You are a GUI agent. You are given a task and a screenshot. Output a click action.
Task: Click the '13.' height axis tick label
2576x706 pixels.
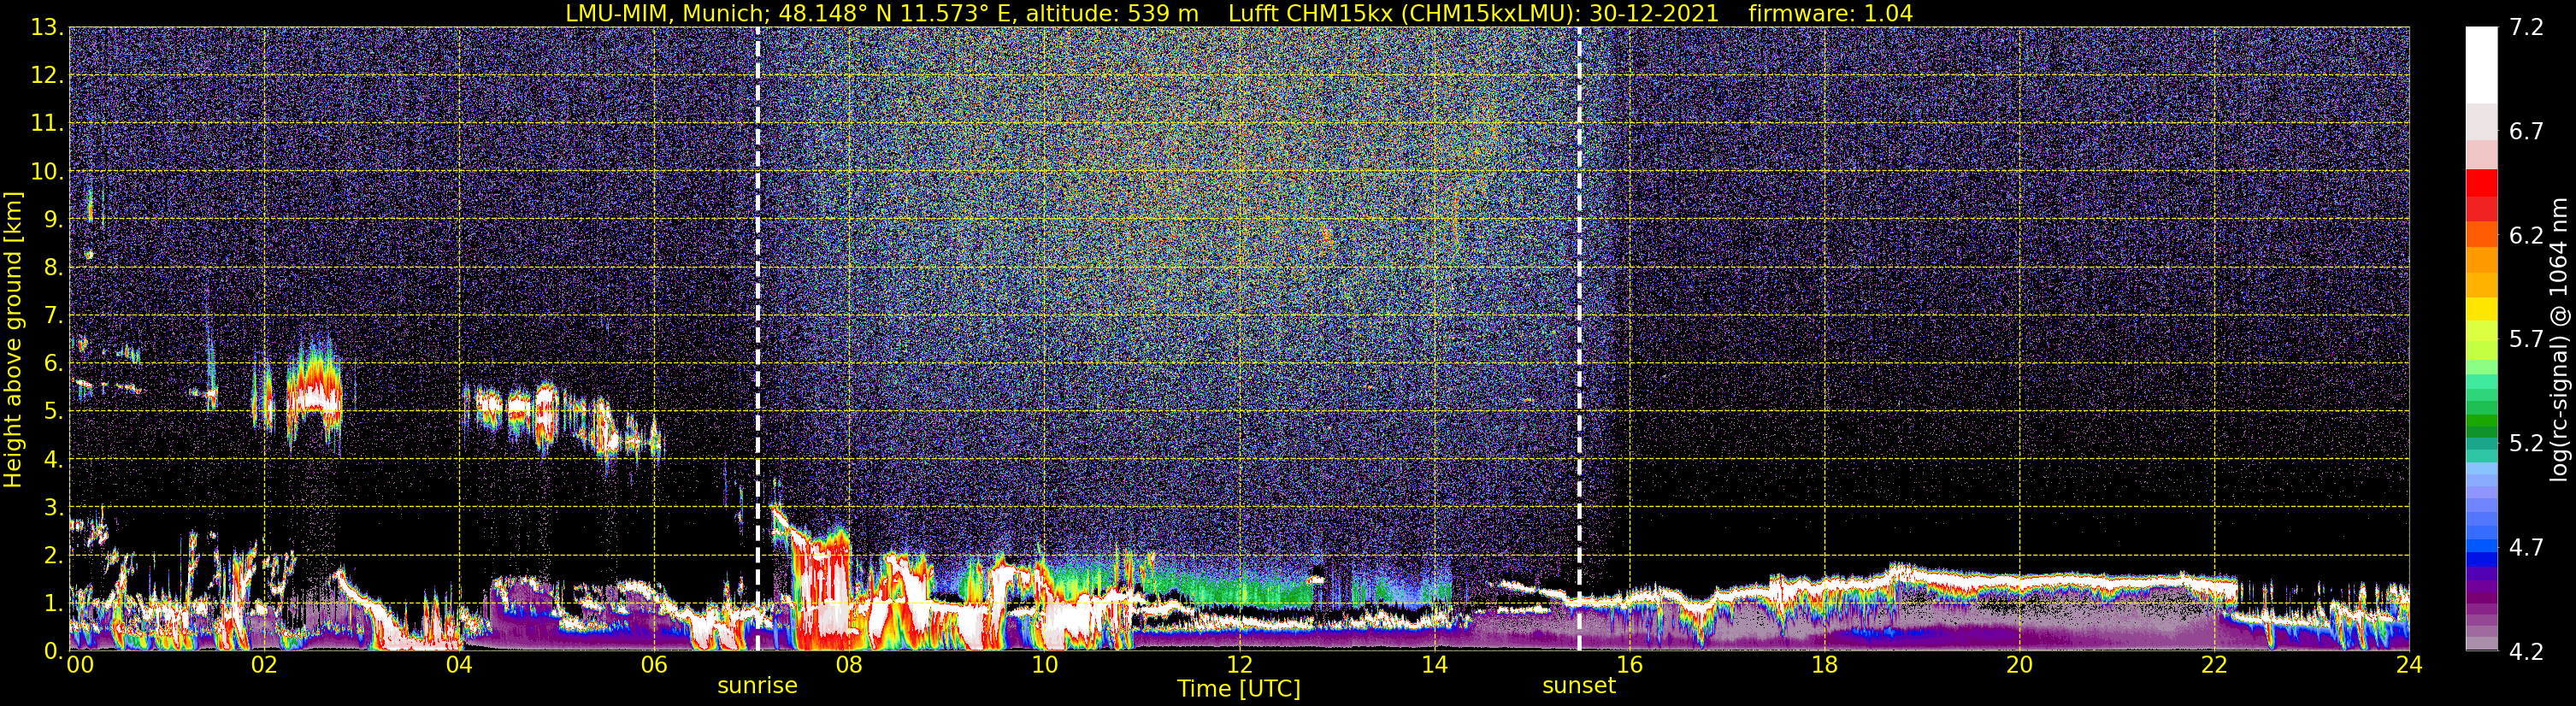coord(46,28)
